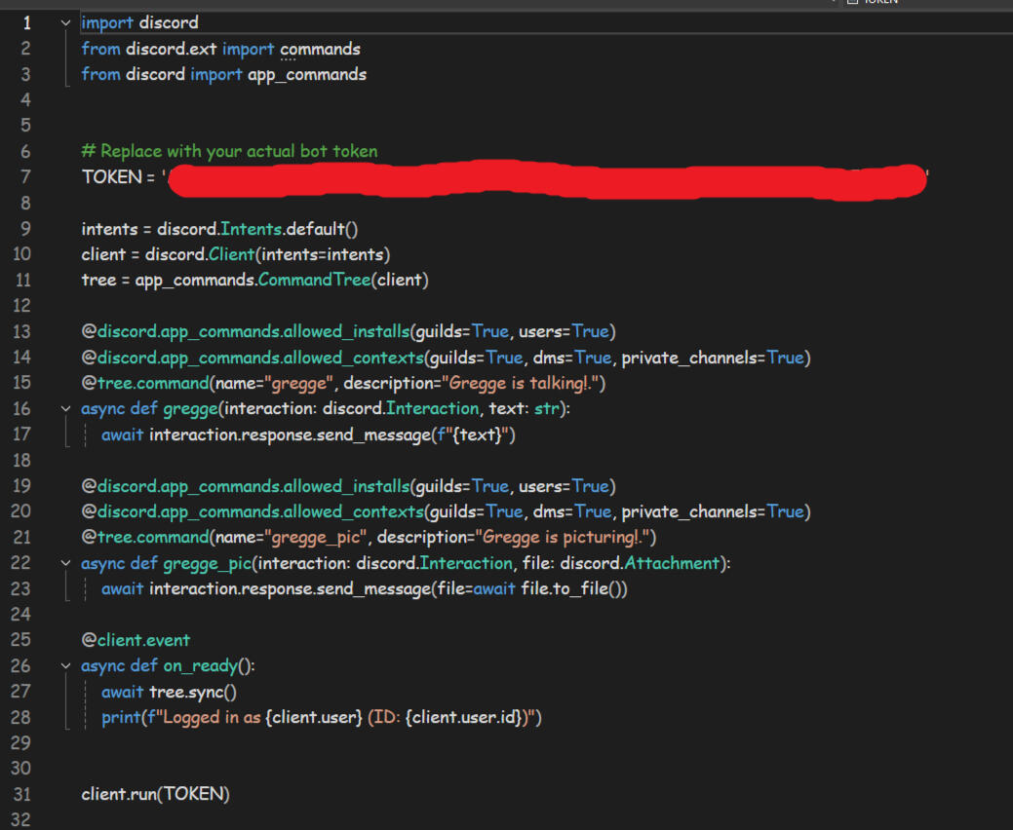Click 'app_commands' on the line 3 import

[307, 74]
